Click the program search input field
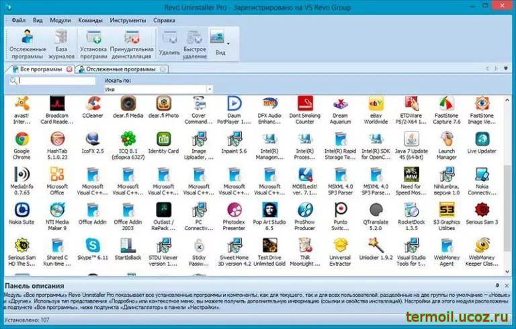 coord(57,81)
